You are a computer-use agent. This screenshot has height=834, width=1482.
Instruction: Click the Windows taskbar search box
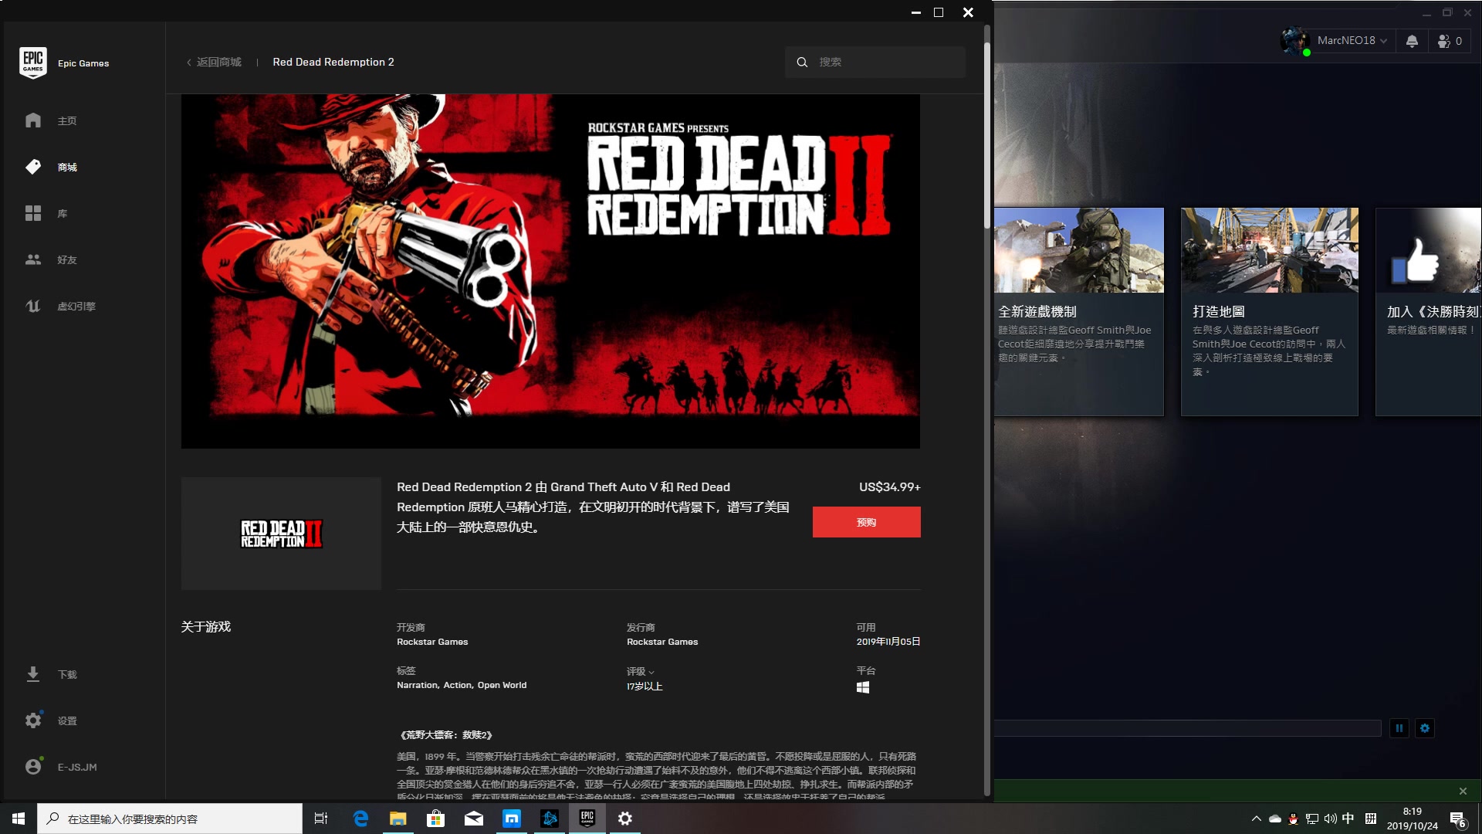click(170, 819)
